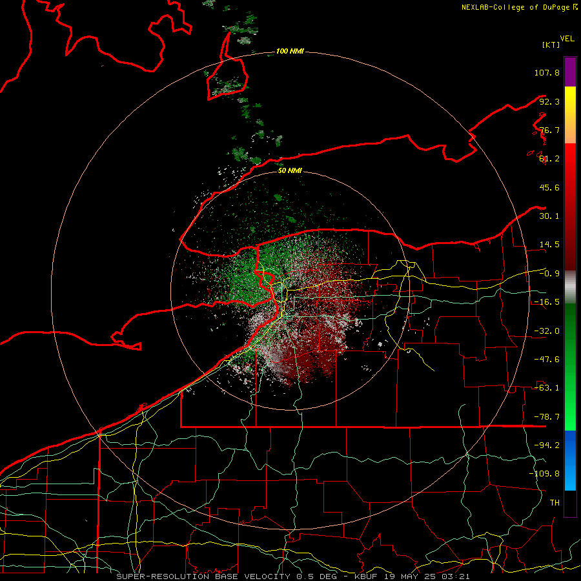Click the -63.1 legend value
Viewport: 581px width, 581px height.
[547, 388]
